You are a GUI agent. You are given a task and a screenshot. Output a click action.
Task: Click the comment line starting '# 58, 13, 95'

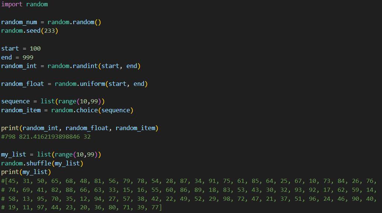pos(189,199)
